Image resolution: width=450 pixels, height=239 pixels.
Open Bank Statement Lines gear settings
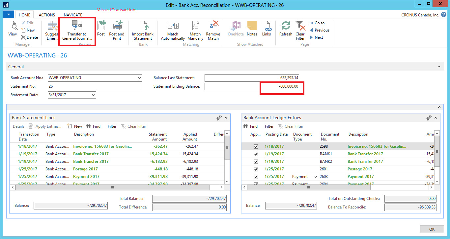tap(219, 118)
